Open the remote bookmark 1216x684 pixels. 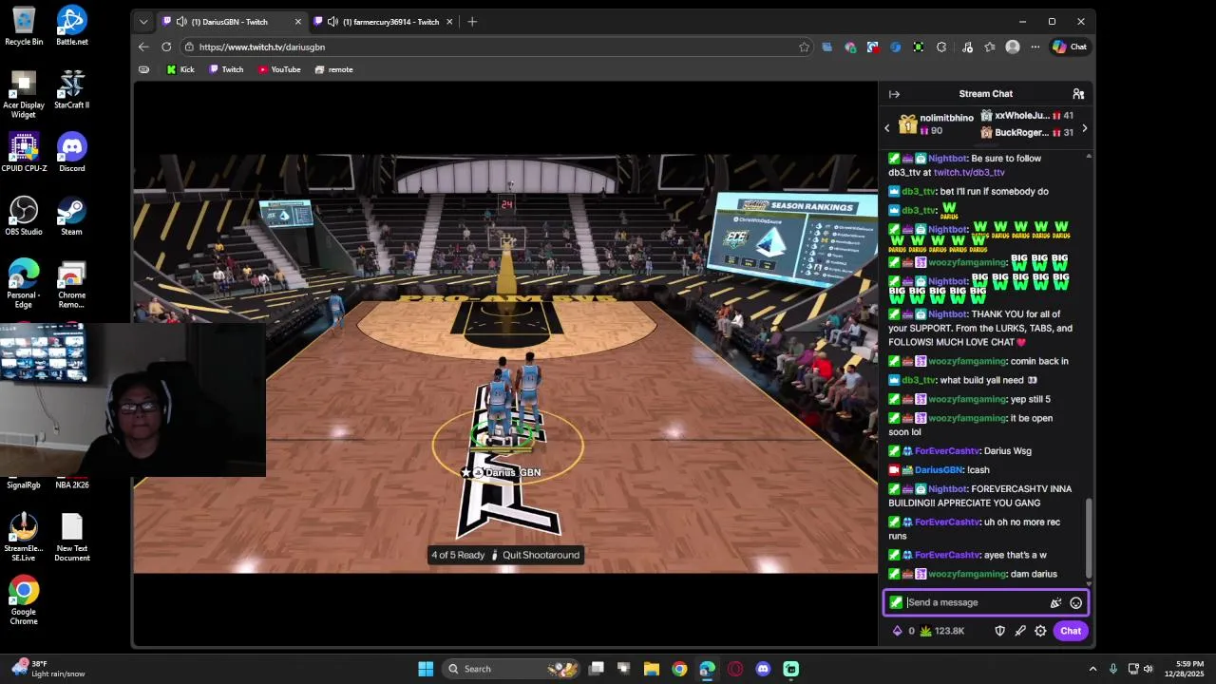[333, 69]
